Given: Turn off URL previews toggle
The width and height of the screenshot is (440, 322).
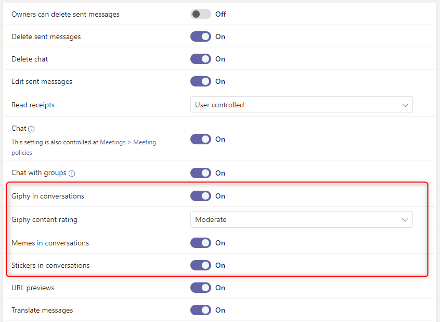Looking at the screenshot, I should [x=200, y=288].
